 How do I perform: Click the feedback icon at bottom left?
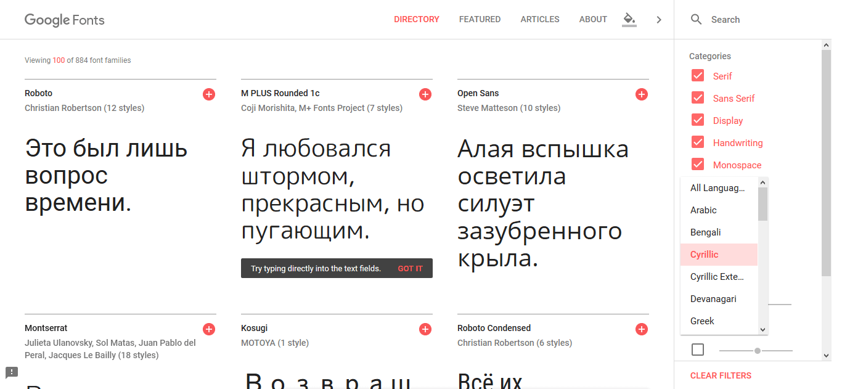point(12,372)
